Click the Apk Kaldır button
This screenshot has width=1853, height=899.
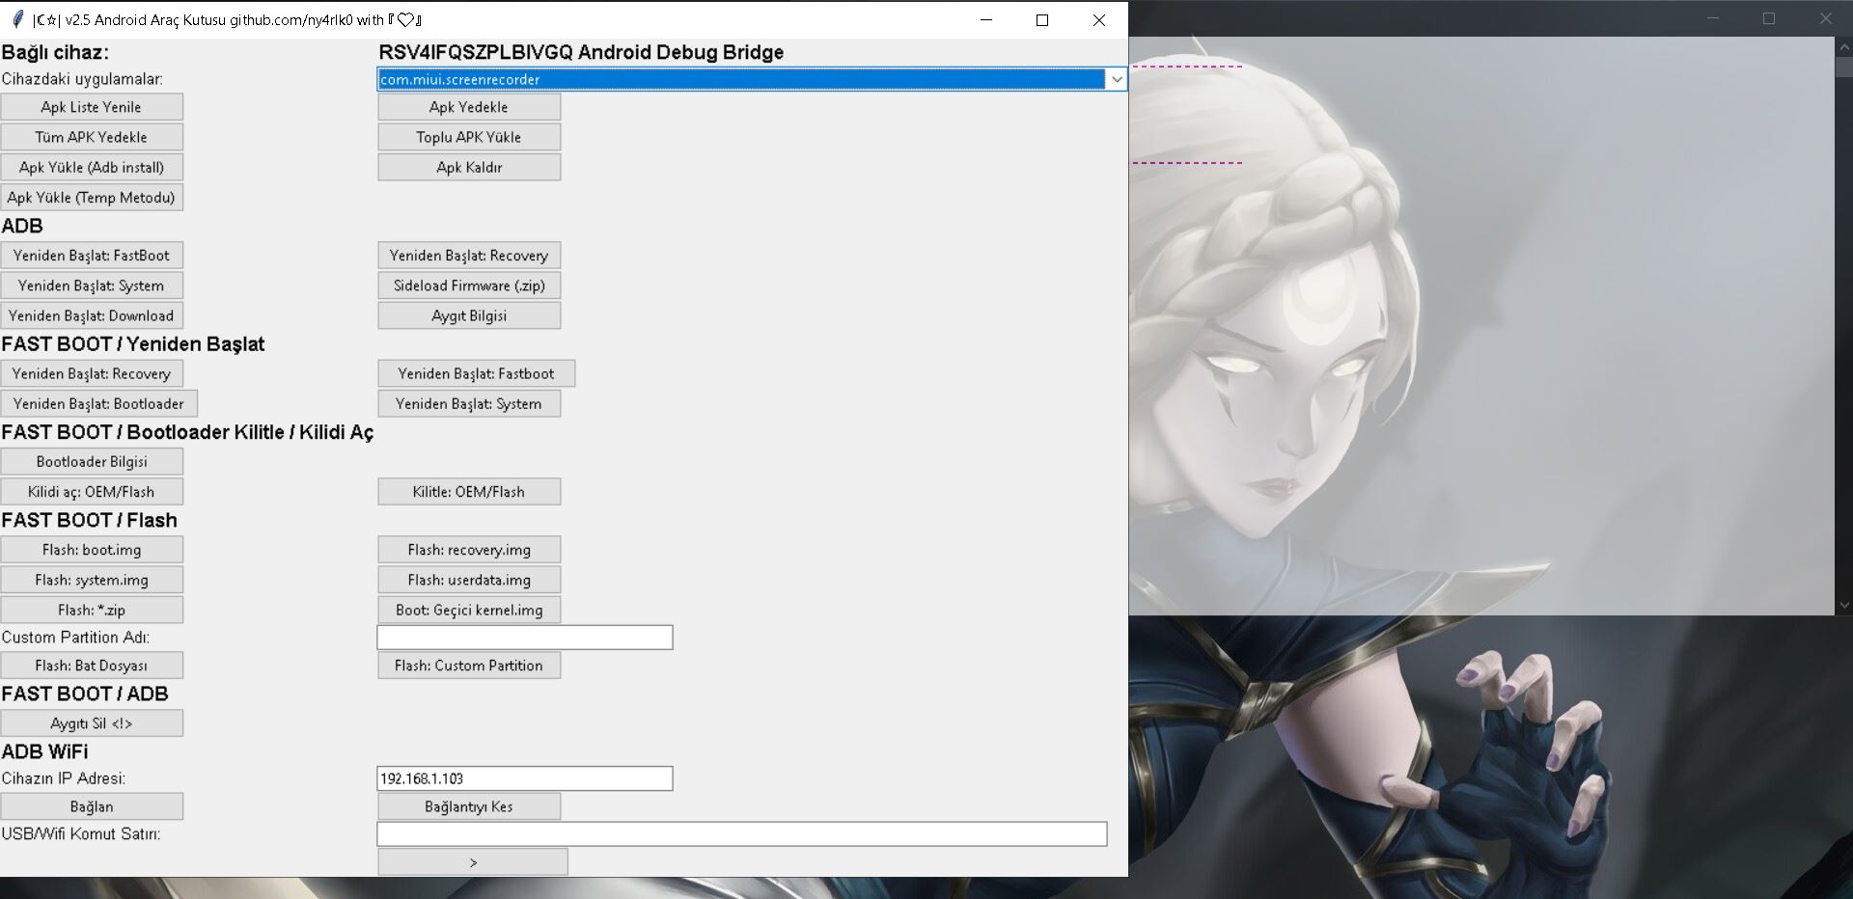coord(468,167)
